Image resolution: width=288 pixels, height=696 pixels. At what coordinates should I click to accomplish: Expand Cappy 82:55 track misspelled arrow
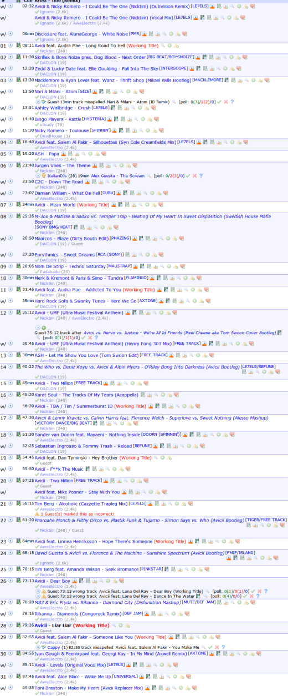(x=38, y=647)
